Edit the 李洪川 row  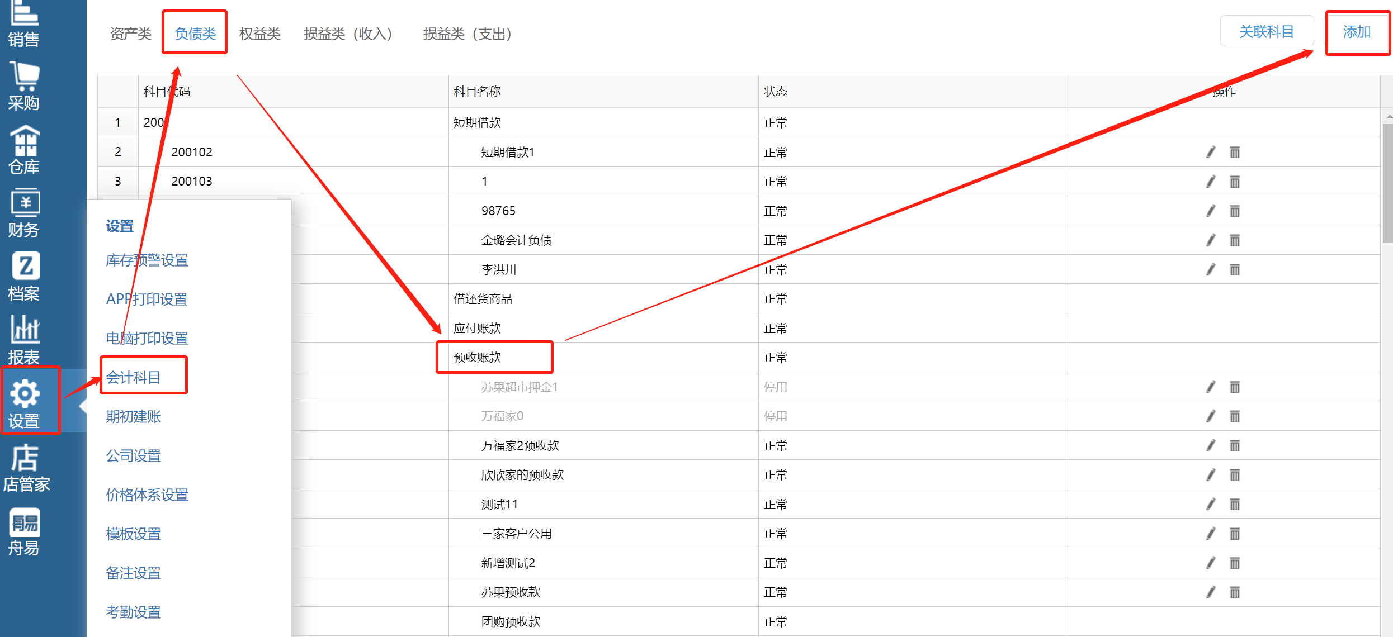pos(1211,270)
